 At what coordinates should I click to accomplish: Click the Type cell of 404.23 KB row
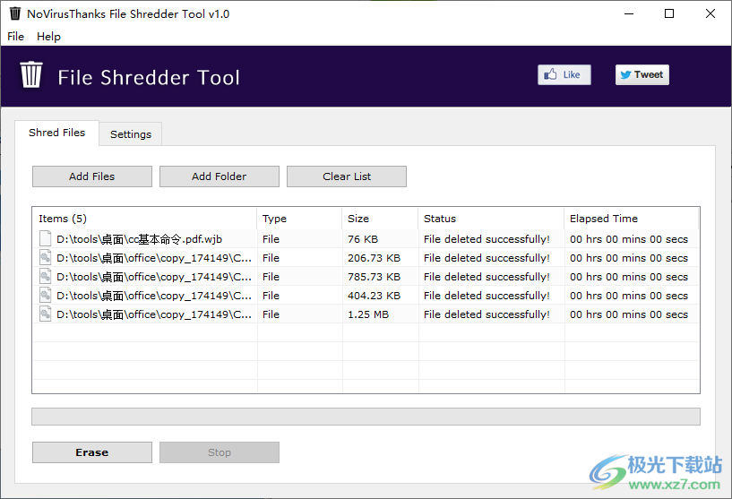tap(271, 296)
